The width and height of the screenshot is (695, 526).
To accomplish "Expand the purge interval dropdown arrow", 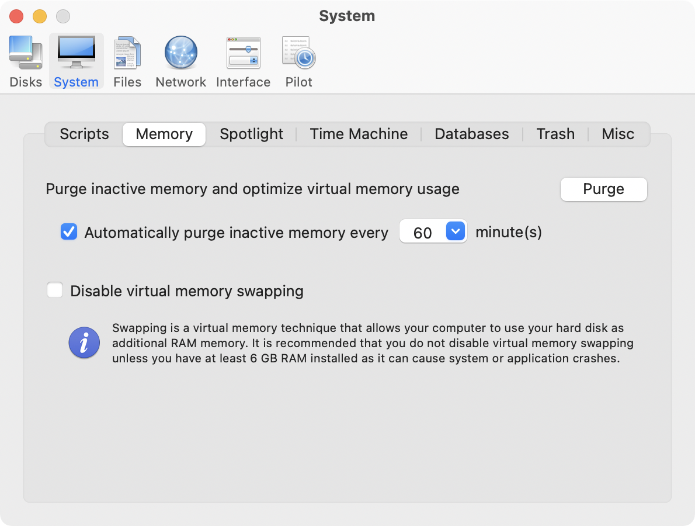I will coord(455,231).
